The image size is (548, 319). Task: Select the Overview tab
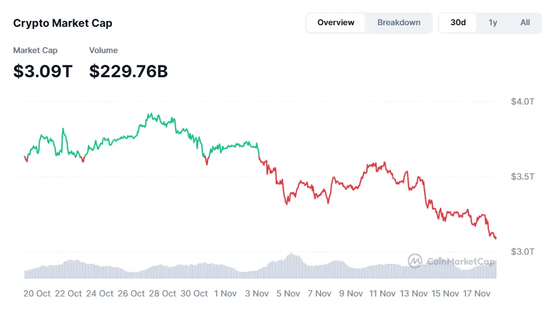tap(336, 23)
